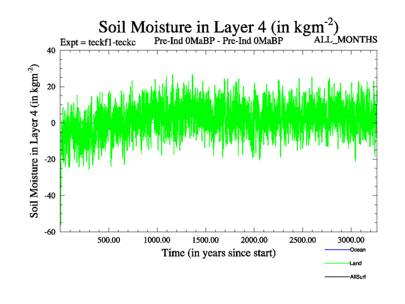Click the ALL_MONTHS label
The height and width of the screenshot is (304, 405).
(346, 40)
